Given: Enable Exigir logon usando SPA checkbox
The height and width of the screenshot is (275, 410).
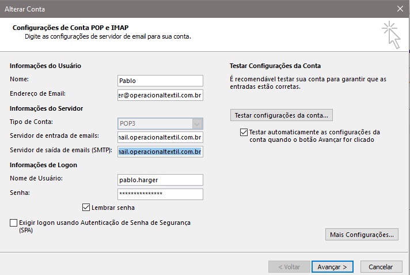Looking at the screenshot, I should tap(13, 223).
